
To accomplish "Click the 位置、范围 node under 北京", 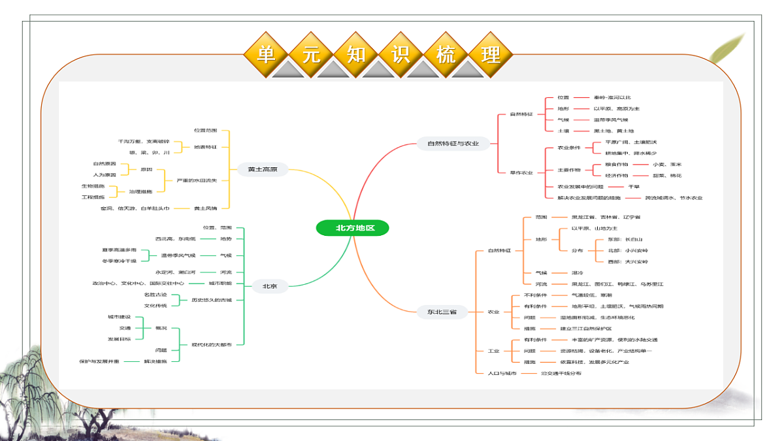I will click(x=218, y=227).
